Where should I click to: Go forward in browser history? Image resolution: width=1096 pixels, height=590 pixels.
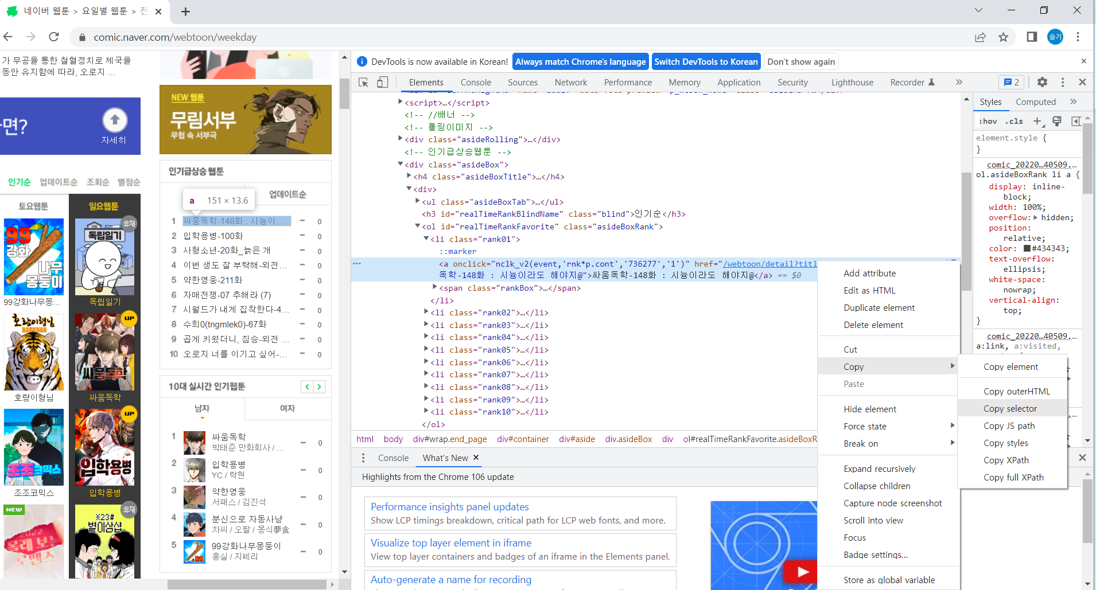[x=31, y=37]
